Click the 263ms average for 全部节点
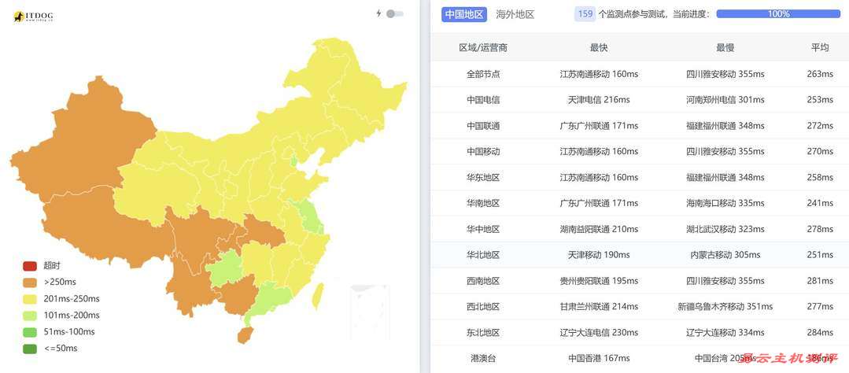Screen dimensions: 849x373 tap(820, 74)
